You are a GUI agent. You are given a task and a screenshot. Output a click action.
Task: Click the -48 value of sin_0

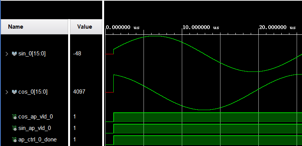(x=77, y=54)
